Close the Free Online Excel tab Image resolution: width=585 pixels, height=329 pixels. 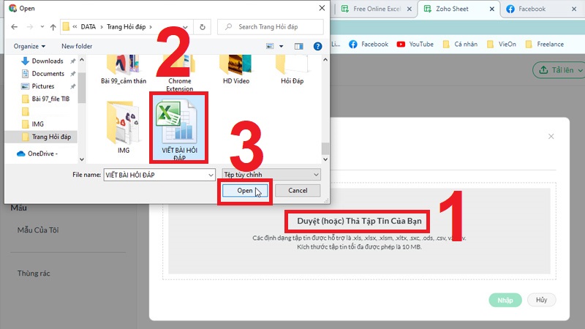[x=409, y=9]
